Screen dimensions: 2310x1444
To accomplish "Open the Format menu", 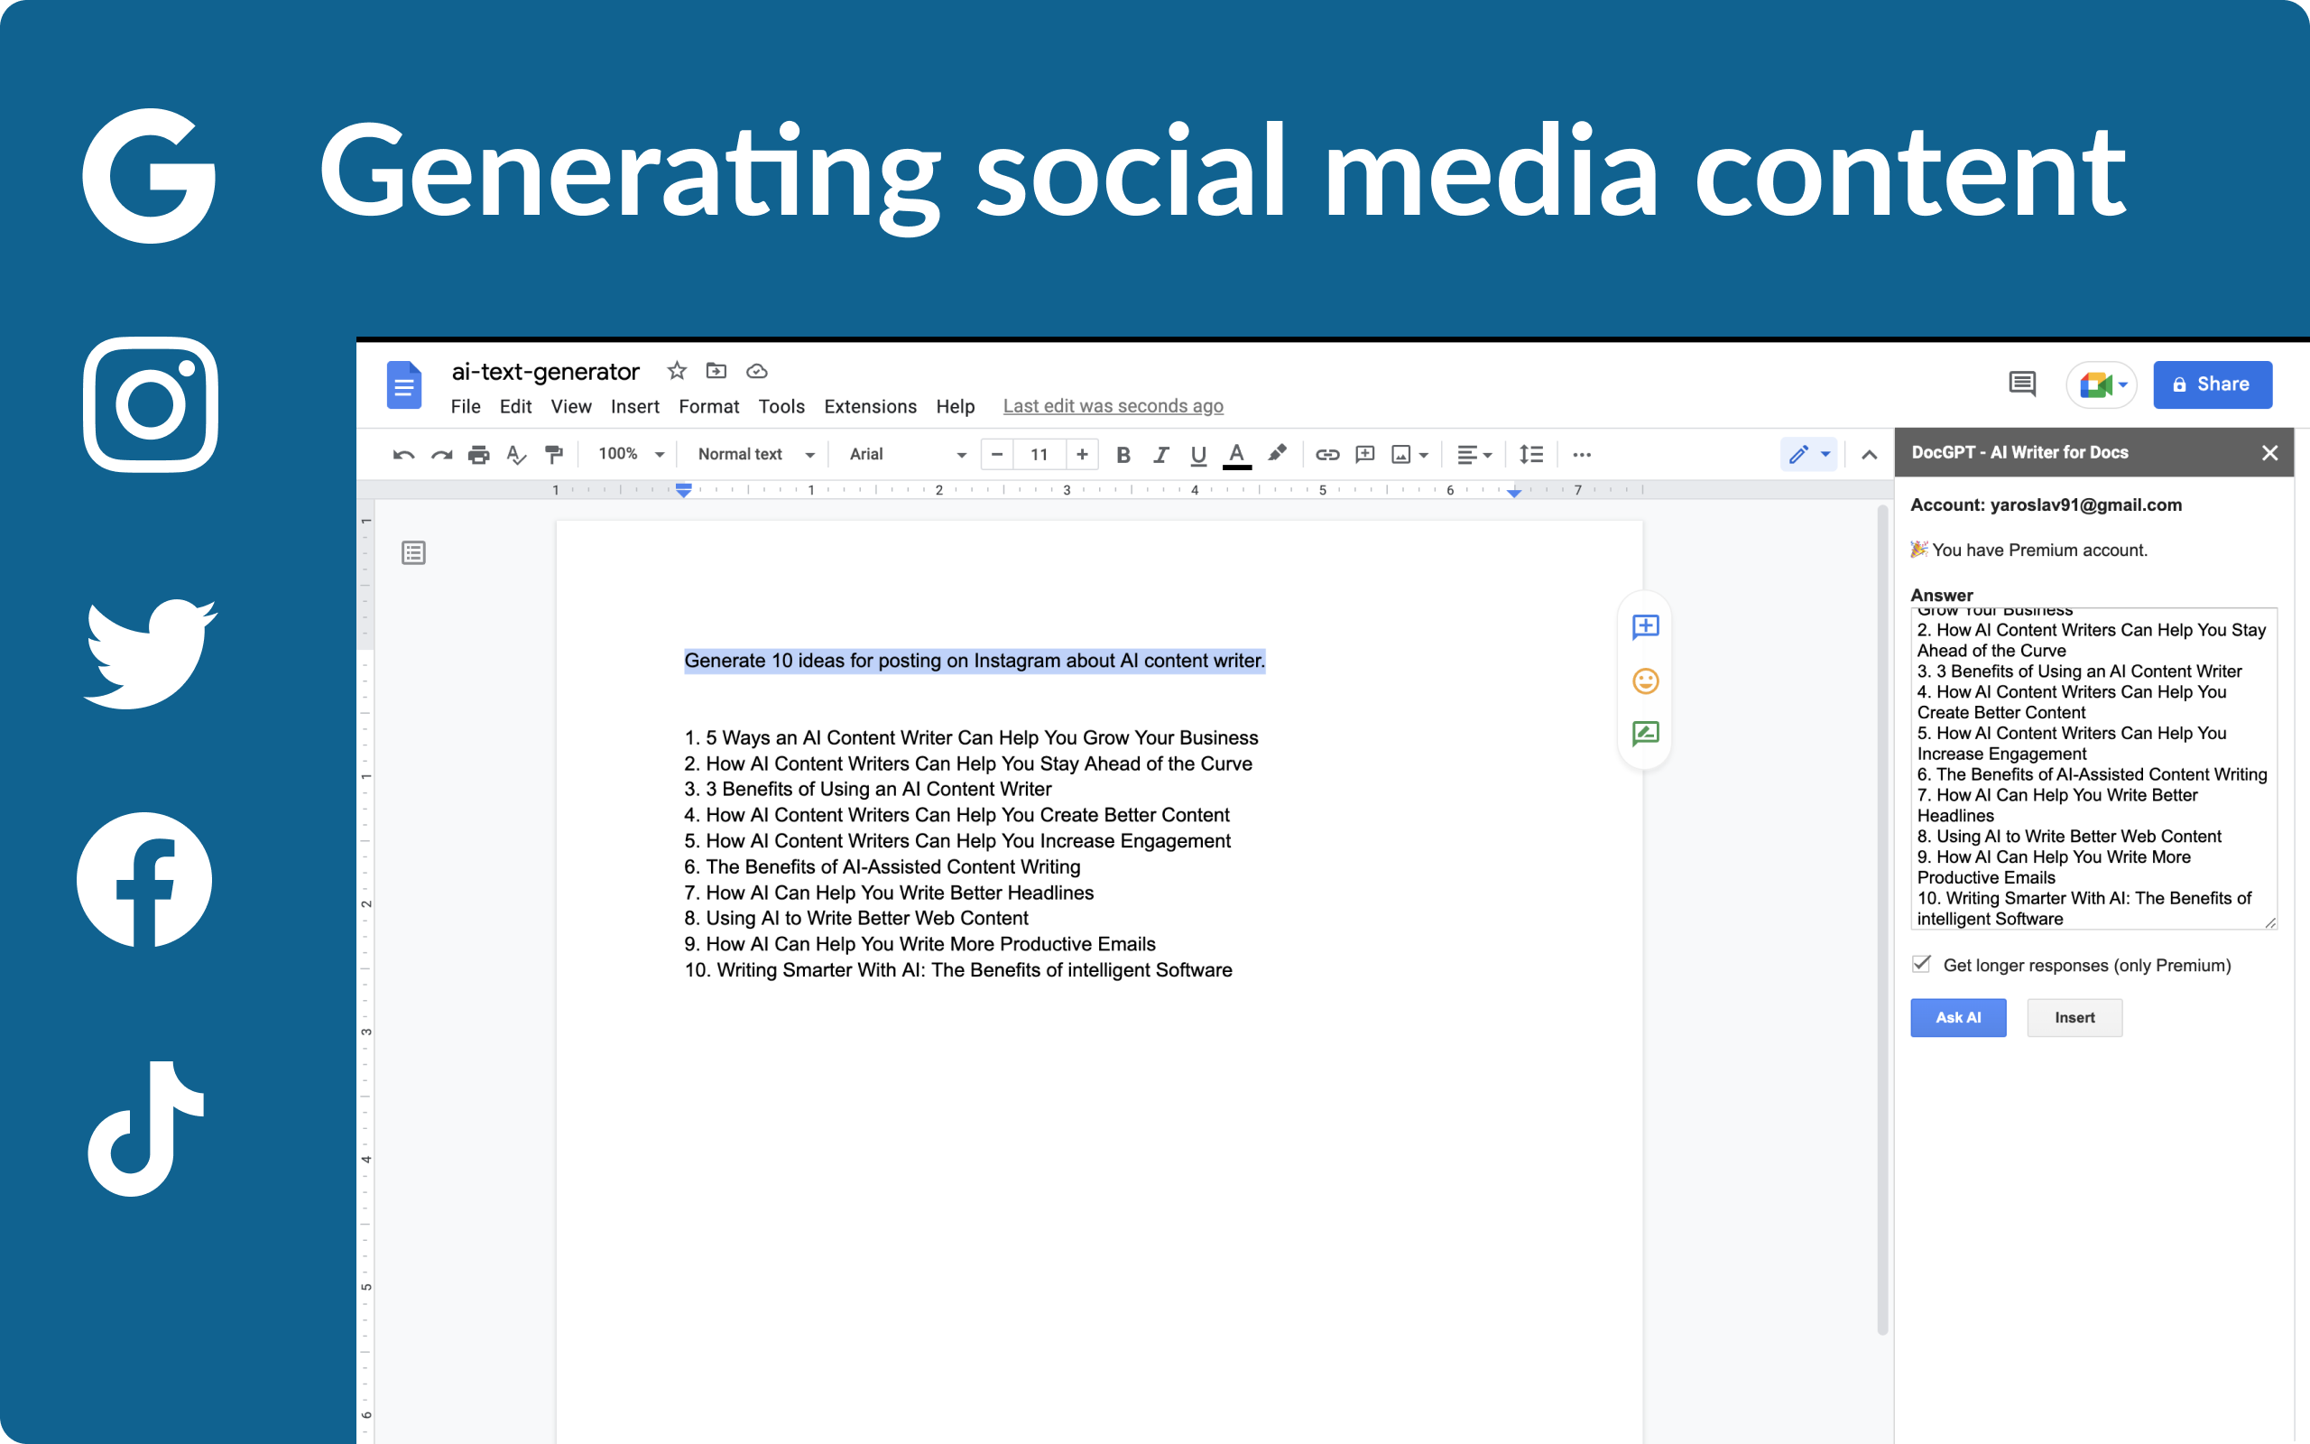I will pos(705,404).
